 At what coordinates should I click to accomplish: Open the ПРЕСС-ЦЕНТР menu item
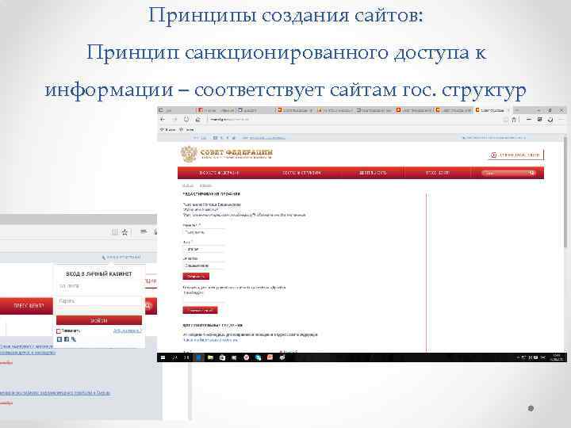click(29, 306)
